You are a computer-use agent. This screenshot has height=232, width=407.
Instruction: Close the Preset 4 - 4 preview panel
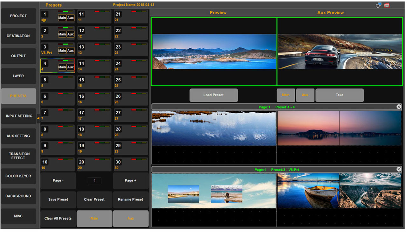[399, 107]
